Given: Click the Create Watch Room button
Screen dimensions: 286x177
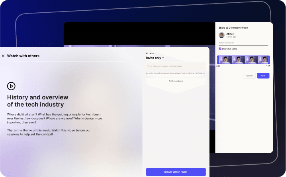Looking at the screenshot, I should pos(176,172).
